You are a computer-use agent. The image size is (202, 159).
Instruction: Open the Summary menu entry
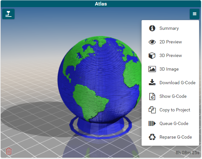click(x=169, y=28)
